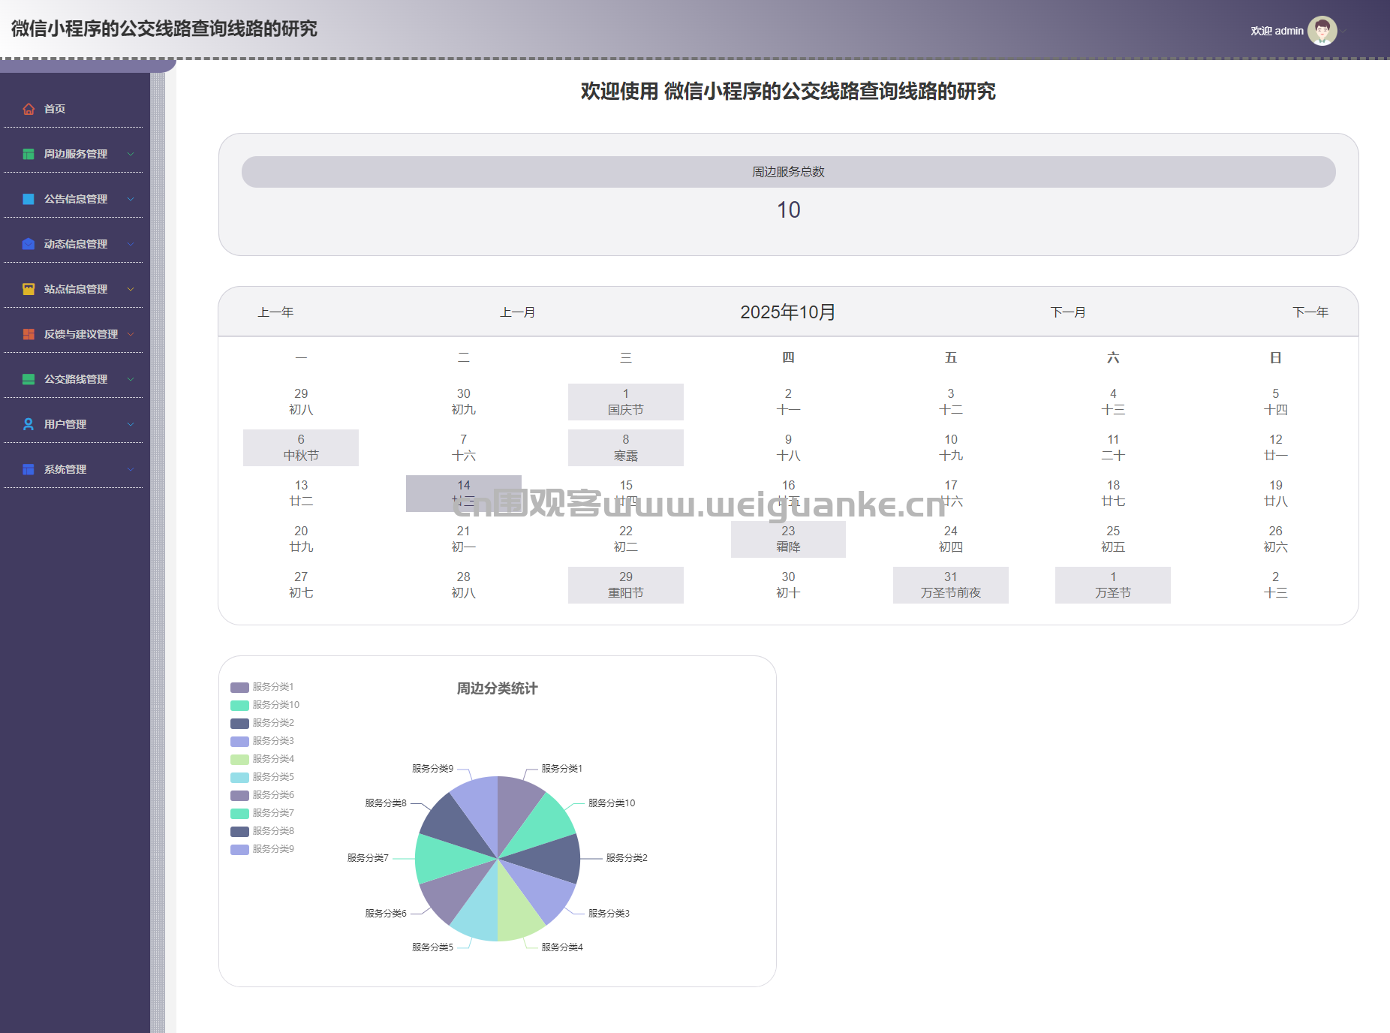Click the 用户管理 person icon
This screenshot has height=1033, width=1390.
29,424
